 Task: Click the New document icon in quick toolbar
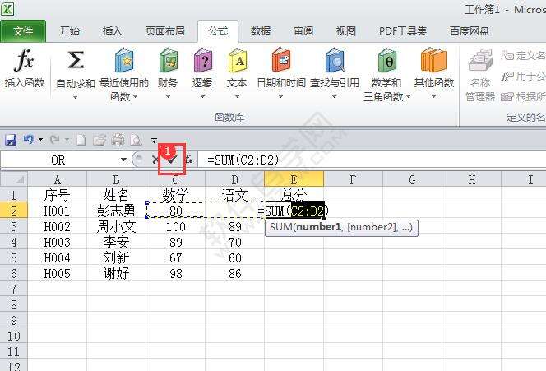pos(81,140)
